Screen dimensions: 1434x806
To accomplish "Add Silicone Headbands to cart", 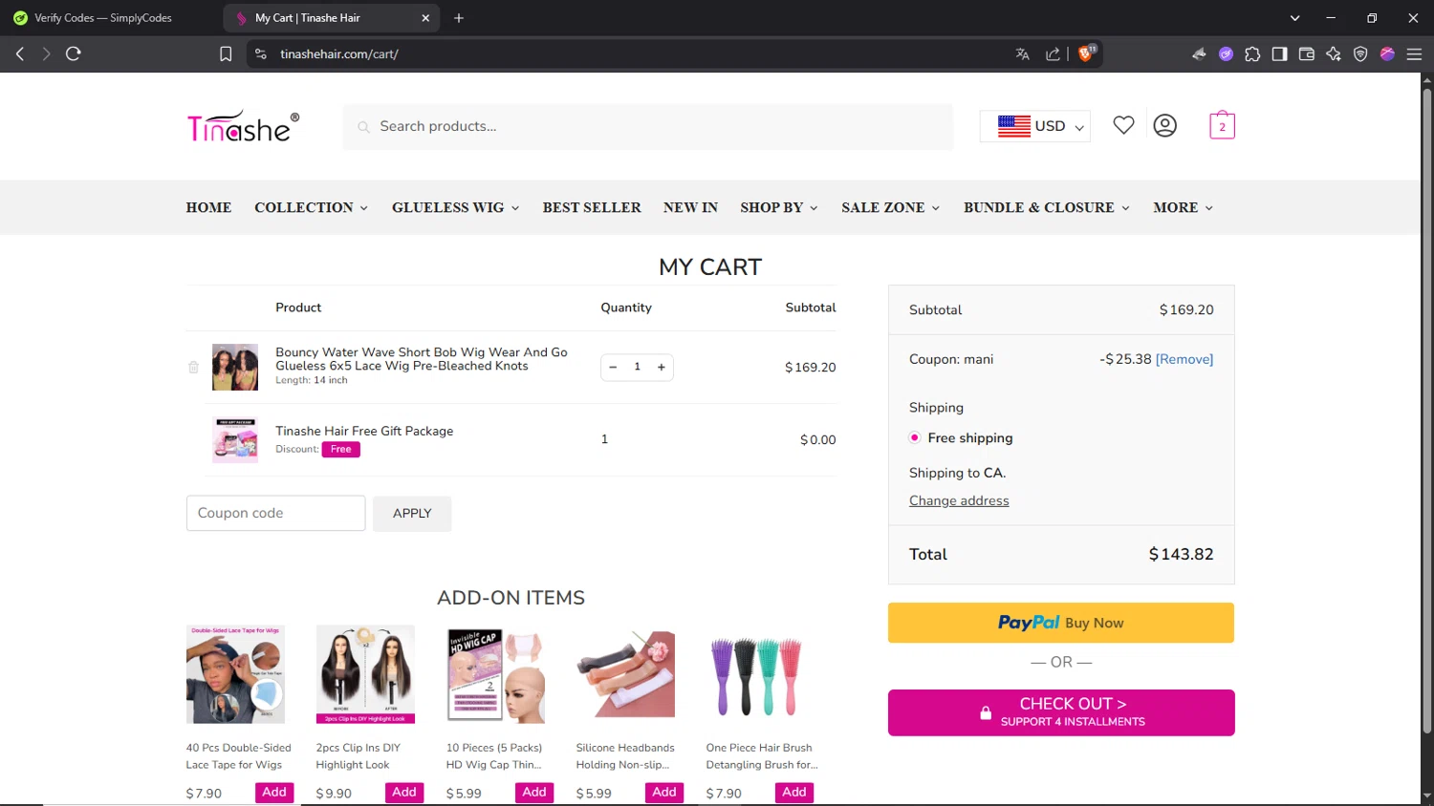I will tap(664, 792).
